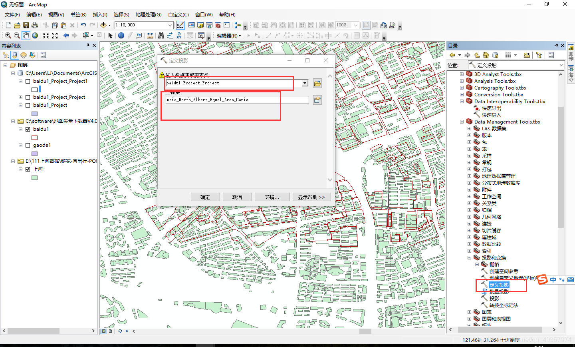
Task: Toggle visibility of baidu1_Project_Project1 layer
Action: (28, 81)
